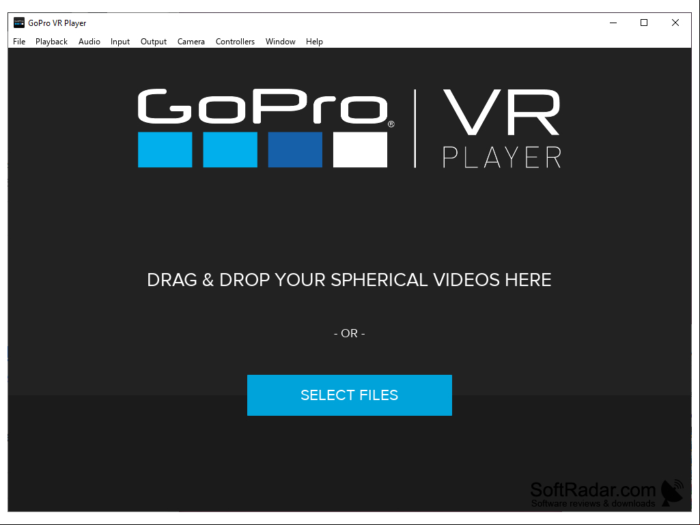Open the Playback menu

(x=51, y=42)
